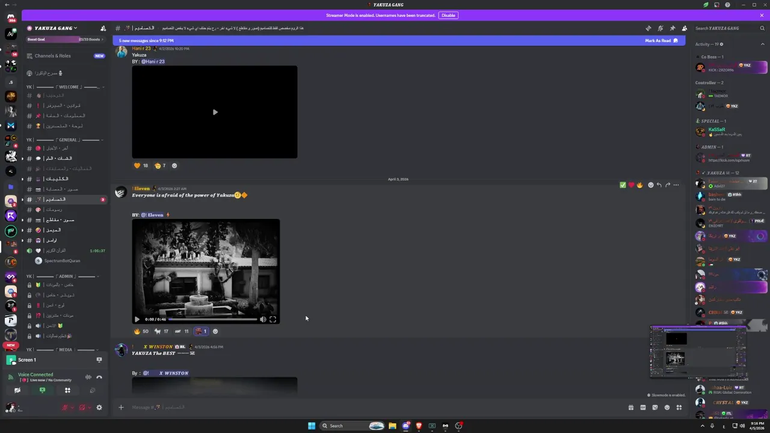Stop streaming icon beside Screen 1

click(x=99, y=360)
